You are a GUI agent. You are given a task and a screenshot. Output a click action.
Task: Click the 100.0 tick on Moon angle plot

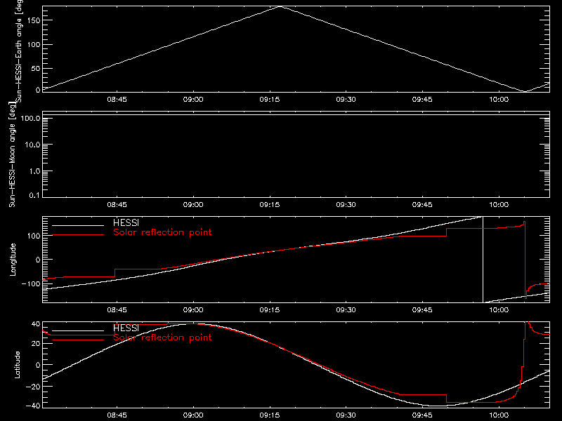tap(31, 118)
